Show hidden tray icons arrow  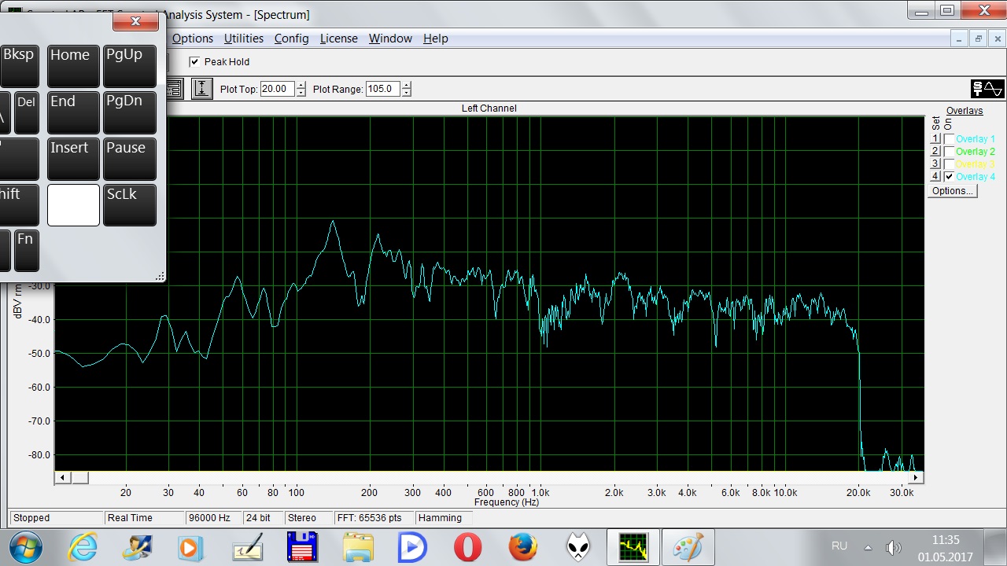click(x=869, y=547)
